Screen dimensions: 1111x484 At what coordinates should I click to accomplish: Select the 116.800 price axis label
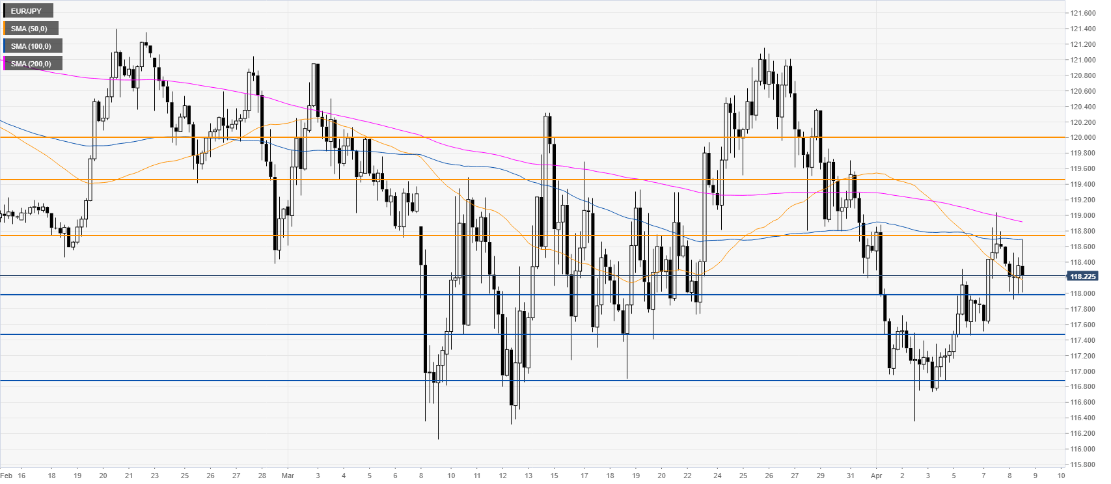(x=1083, y=386)
